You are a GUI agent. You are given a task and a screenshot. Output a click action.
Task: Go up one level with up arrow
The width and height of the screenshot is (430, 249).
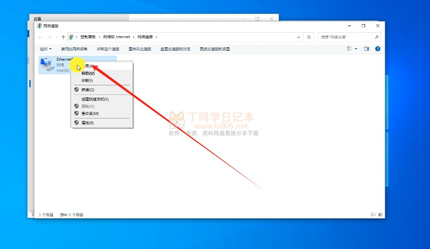point(63,37)
